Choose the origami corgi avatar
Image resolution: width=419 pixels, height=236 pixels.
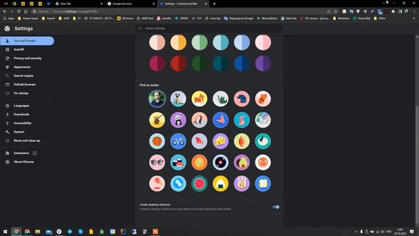pos(199,99)
